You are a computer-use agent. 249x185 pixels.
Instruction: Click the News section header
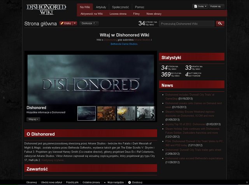pos(192,85)
